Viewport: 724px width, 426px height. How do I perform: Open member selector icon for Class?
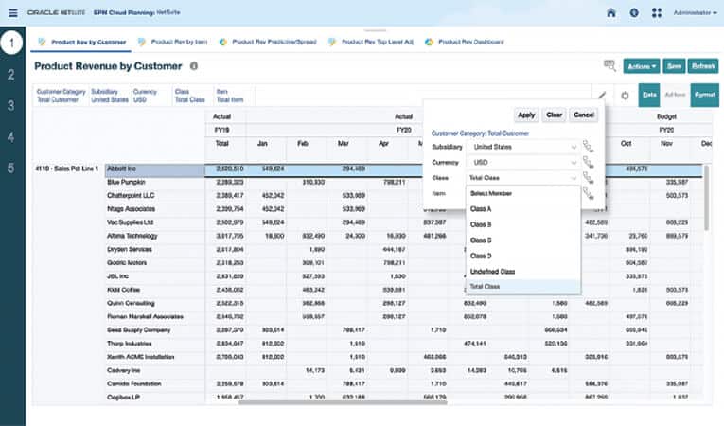589,178
